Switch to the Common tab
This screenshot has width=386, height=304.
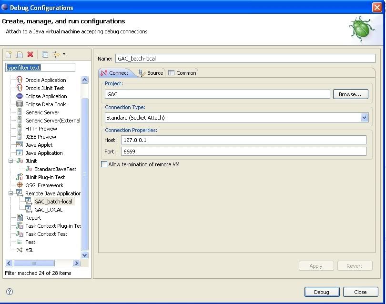click(182, 73)
